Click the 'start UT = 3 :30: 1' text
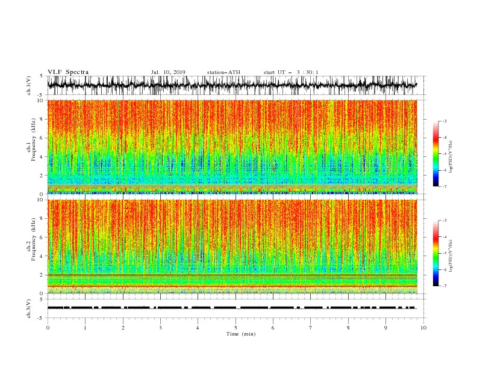Viewport: 477px width, 368px height. click(290, 72)
